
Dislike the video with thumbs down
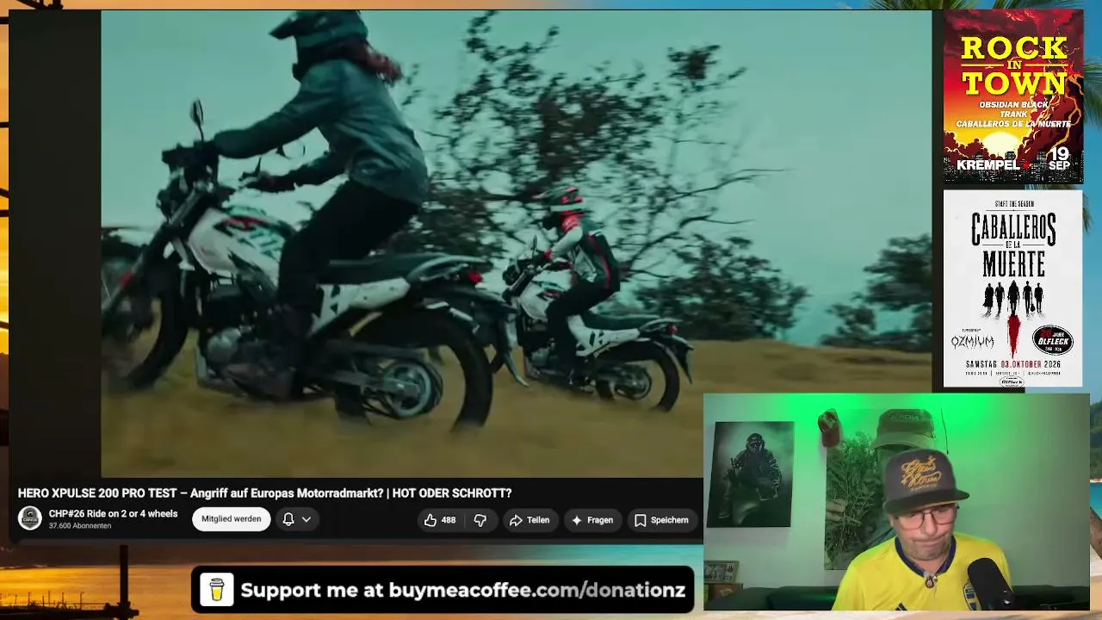pos(480,520)
